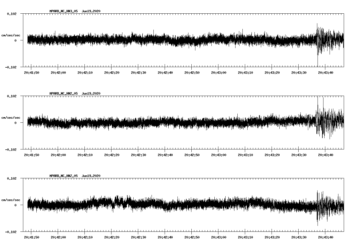The height and width of the screenshot is (247, 363).
Task: Select 20:41:50 on the HN2 time axis
Action: [x=32, y=155]
